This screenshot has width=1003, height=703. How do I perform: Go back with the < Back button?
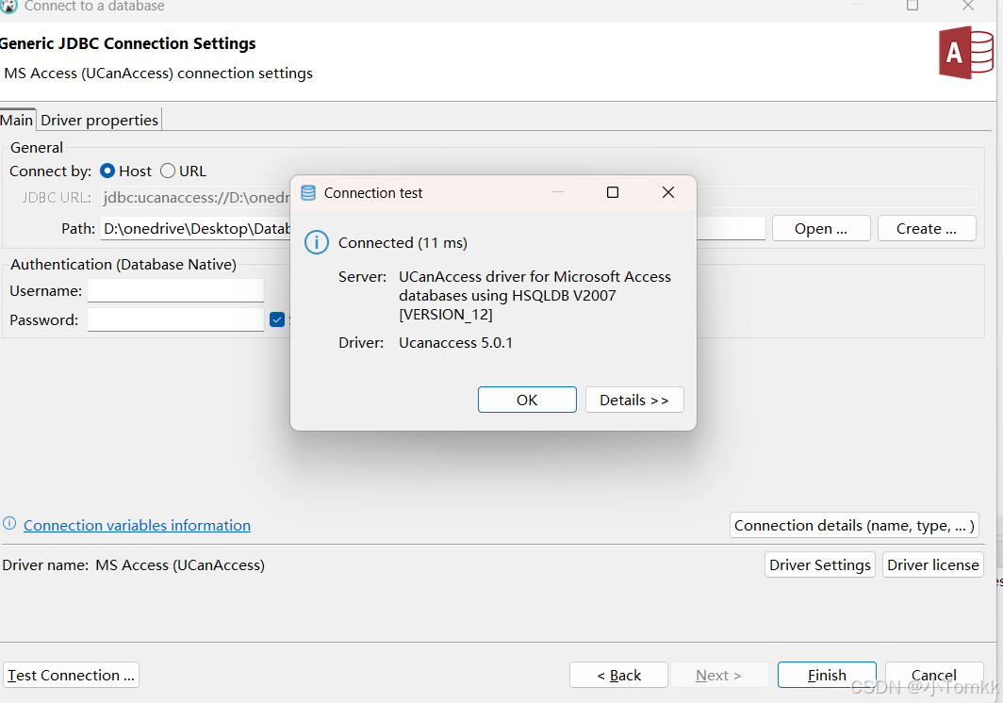click(x=618, y=675)
